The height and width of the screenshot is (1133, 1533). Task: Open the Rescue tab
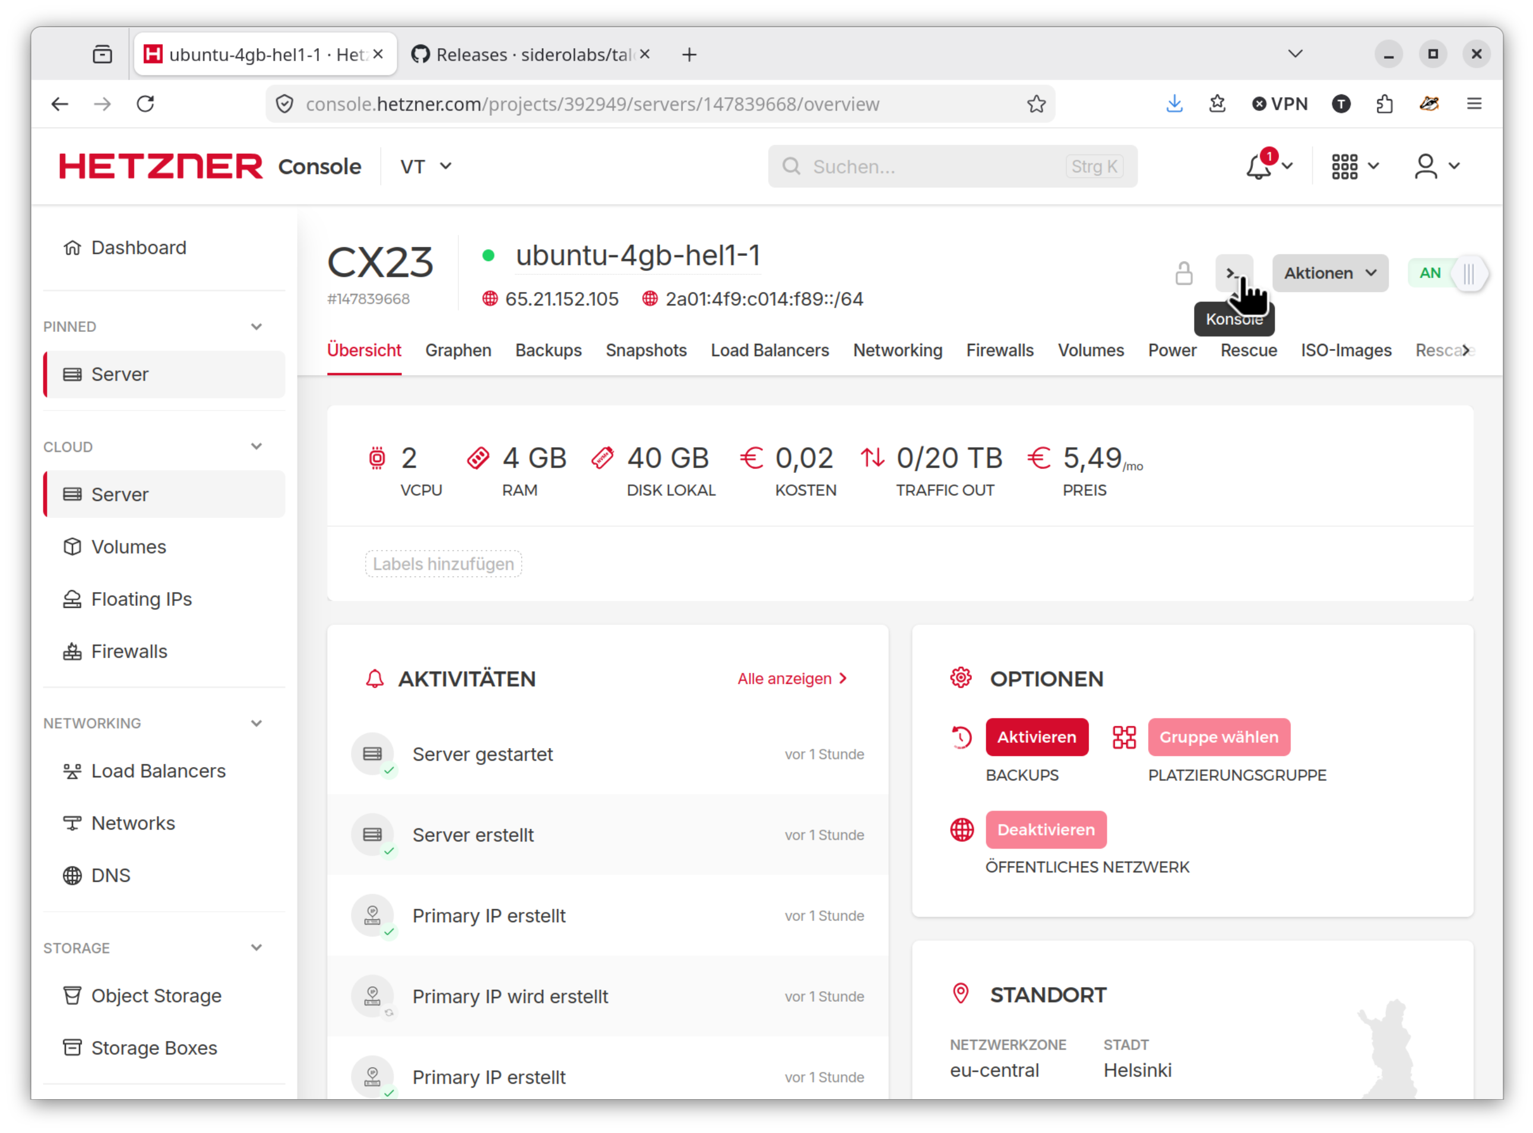pyautogui.click(x=1249, y=350)
